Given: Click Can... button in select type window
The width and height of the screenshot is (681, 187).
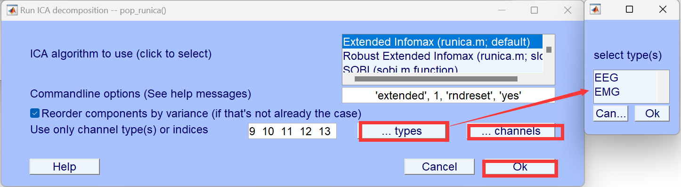Looking at the screenshot, I should point(611,114).
